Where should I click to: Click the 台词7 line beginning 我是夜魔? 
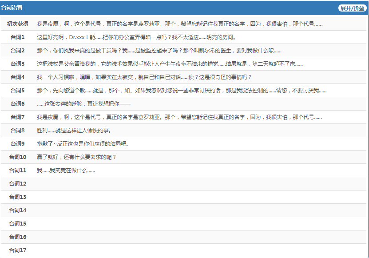tap(179, 117)
